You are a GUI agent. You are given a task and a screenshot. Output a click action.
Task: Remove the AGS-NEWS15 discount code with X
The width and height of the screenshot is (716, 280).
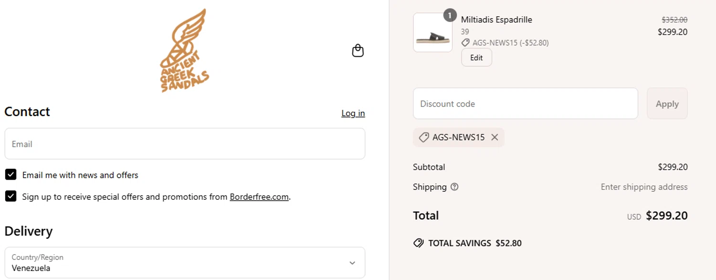point(495,137)
